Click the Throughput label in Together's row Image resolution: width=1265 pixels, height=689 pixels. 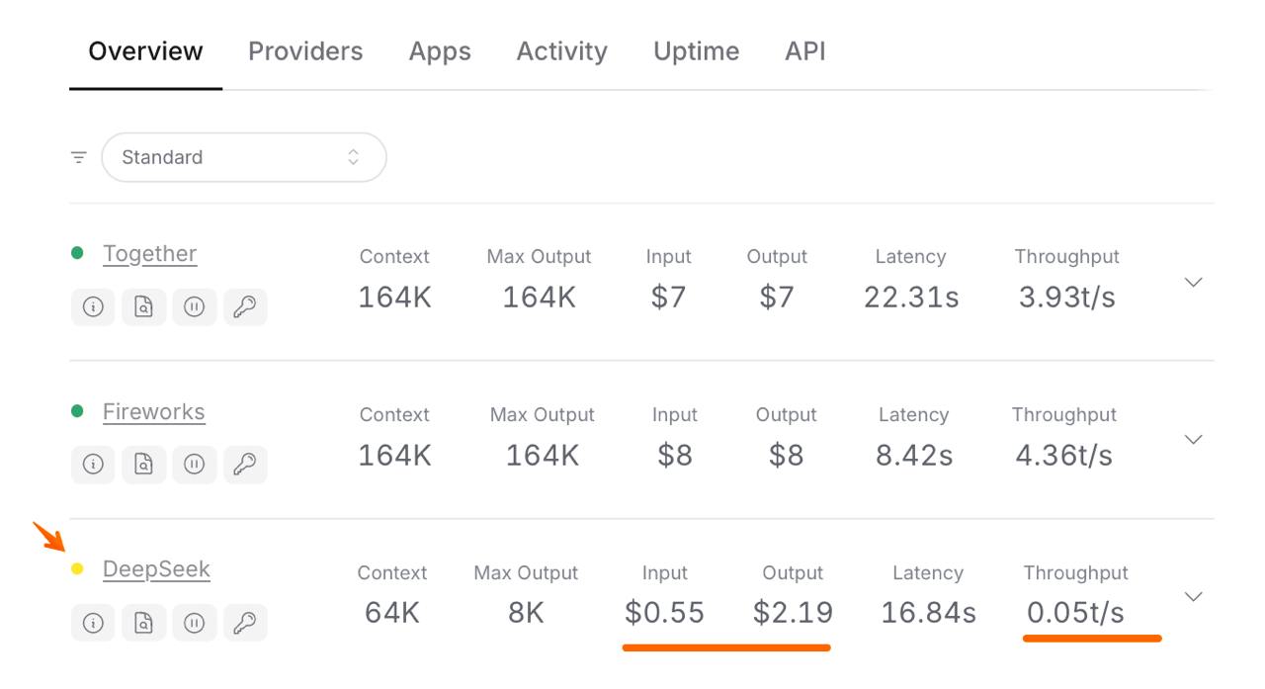1066,257
